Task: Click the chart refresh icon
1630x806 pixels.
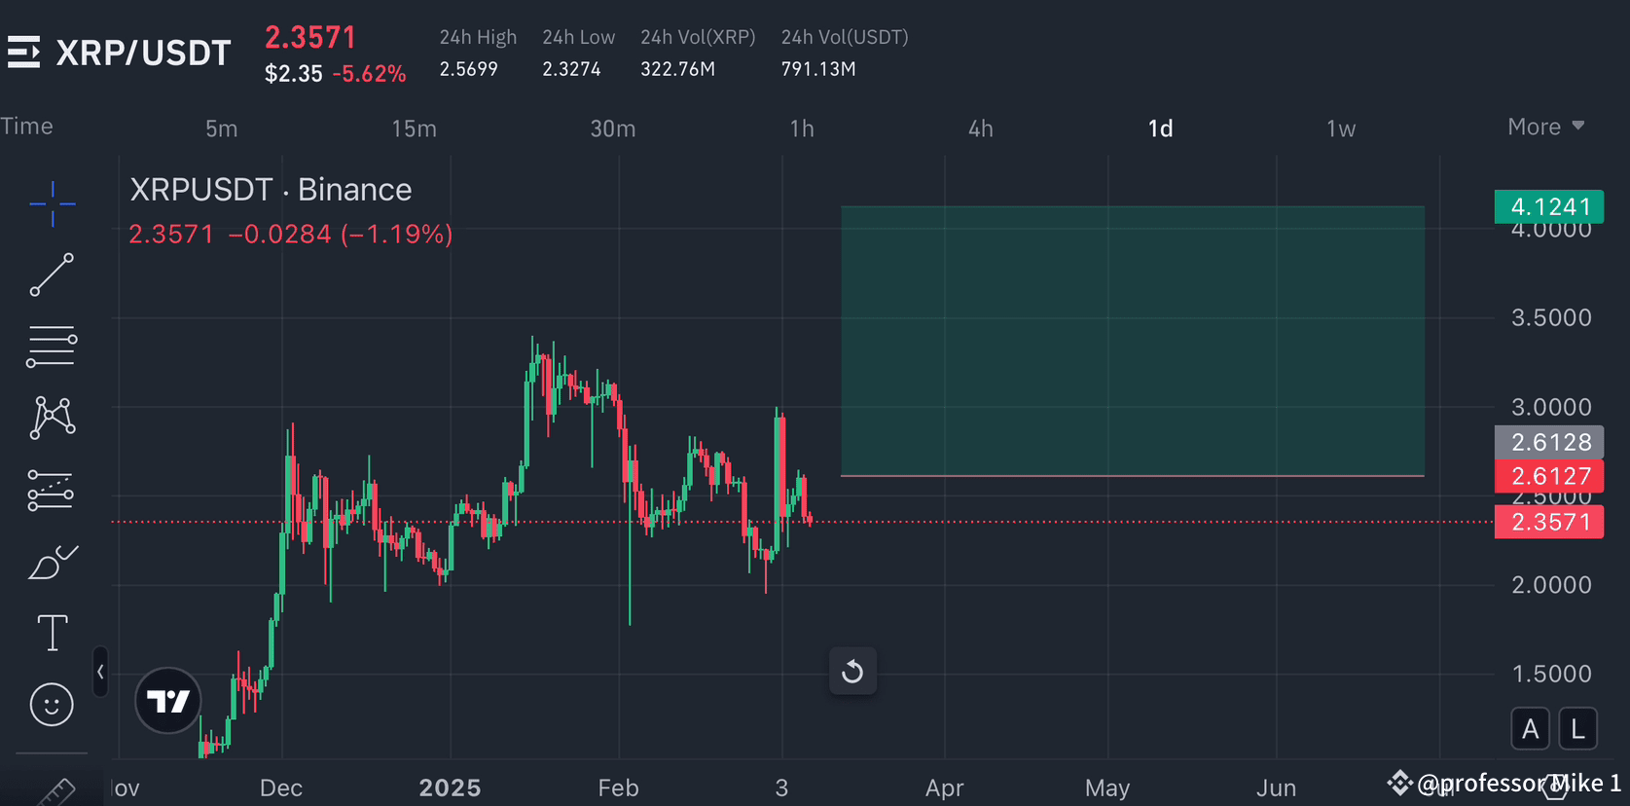Action: 852,672
